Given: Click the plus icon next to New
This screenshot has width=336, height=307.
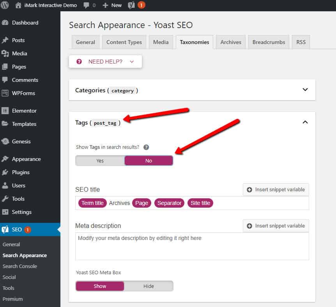Looking at the screenshot, I should 105,5.
